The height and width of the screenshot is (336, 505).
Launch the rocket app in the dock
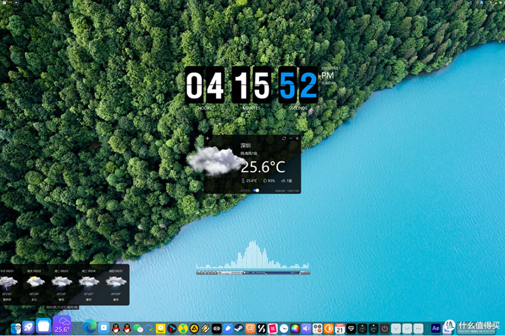(29, 327)
